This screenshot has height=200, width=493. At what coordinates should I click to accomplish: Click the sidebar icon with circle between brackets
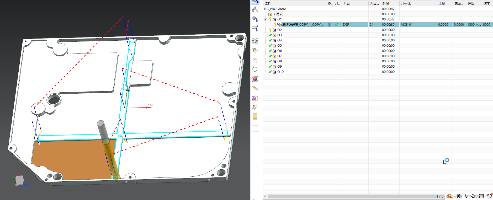255,42
